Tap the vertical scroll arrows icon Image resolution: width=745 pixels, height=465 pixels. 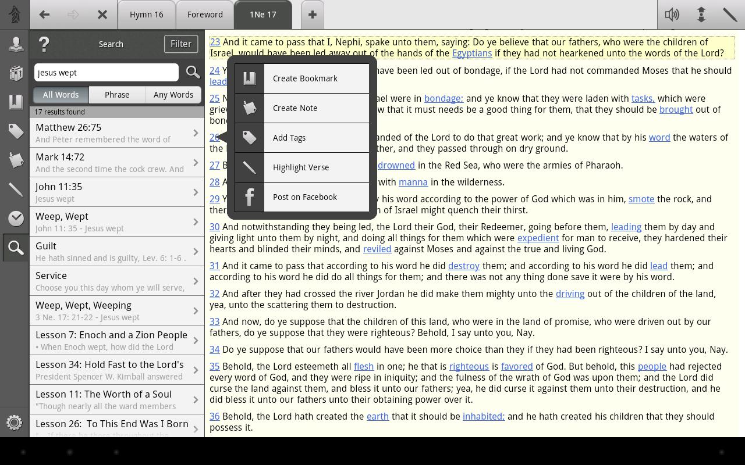[x=701, y=15]
